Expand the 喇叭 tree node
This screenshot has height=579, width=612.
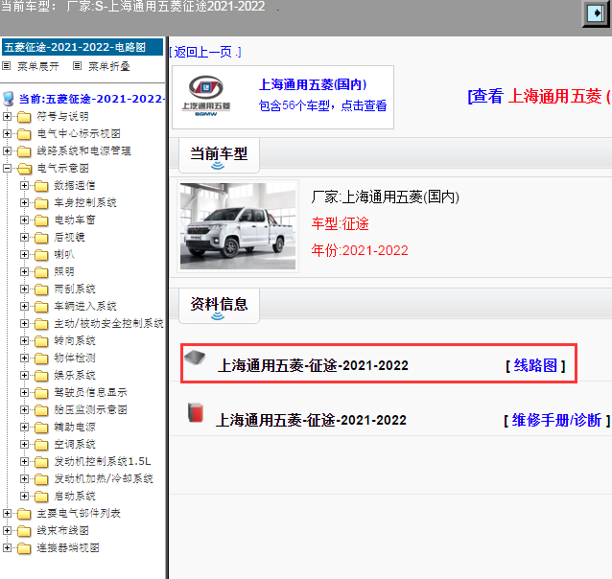(24, 254)
